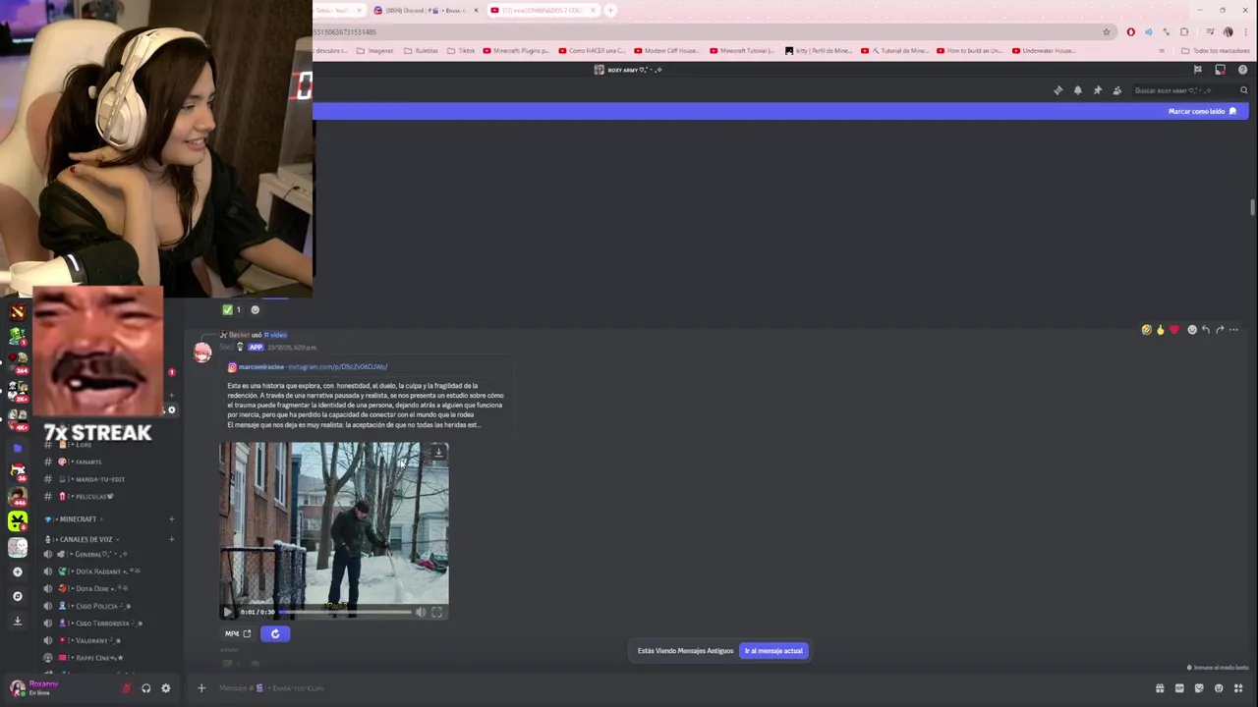Open the Discover servers compass icon
Image resolution: width=1258 pixels, height=707 pixels.
pos(17,596)
